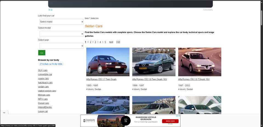
Task: Click the next page link
Action: tap(111, 42)
